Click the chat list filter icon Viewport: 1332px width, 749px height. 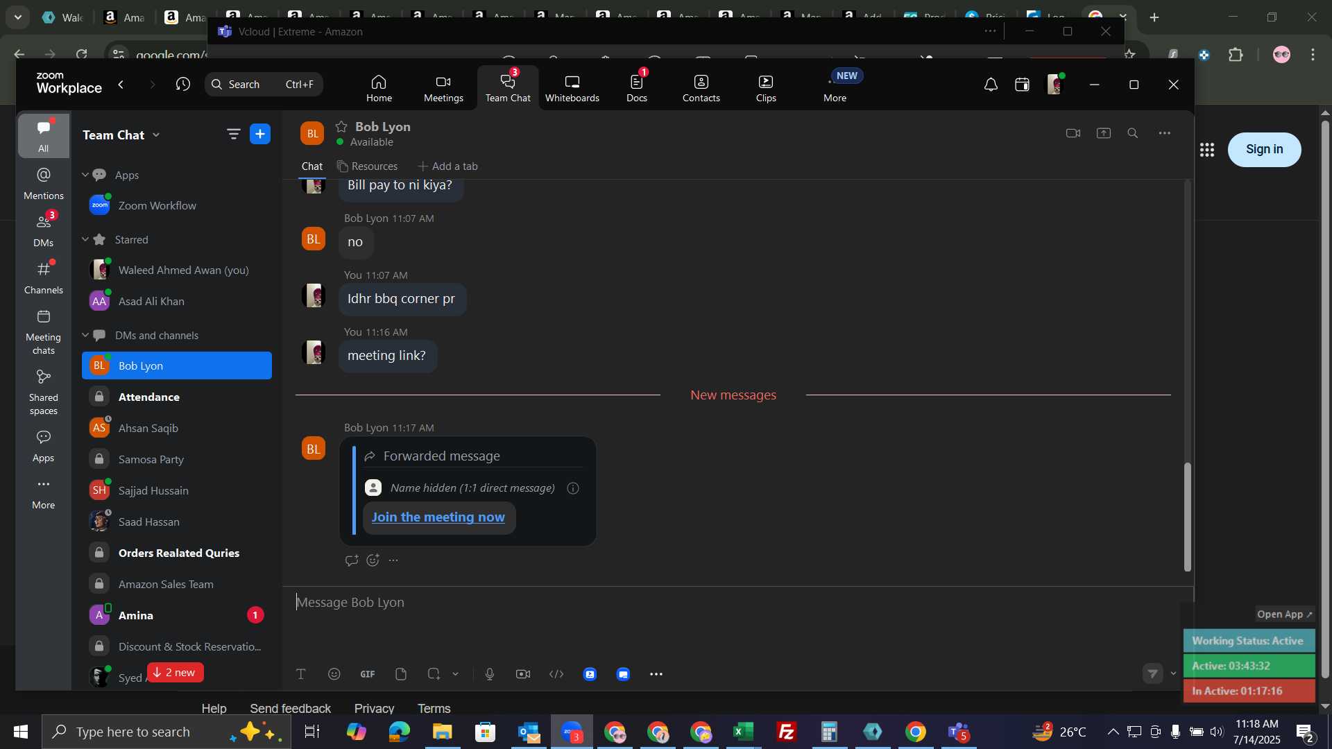pos(234,135)
